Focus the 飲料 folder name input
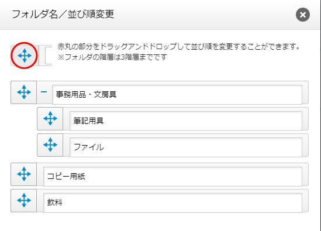Image resolution: width=321 pixels, height=231 pixels. (x=172, y=202)
